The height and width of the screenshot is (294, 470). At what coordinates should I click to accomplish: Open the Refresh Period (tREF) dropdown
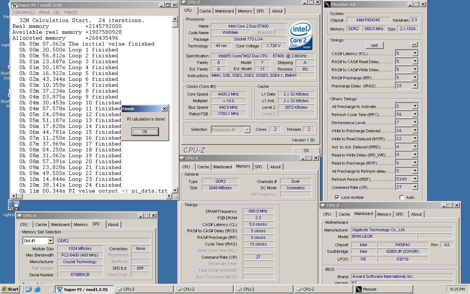415,179
